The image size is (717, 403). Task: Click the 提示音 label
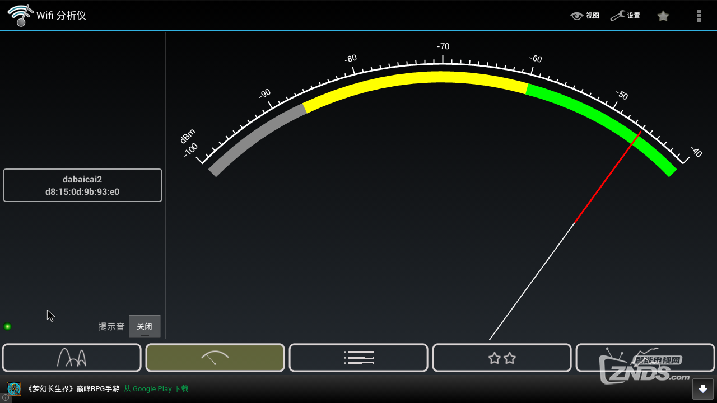(x=111, y=326)
